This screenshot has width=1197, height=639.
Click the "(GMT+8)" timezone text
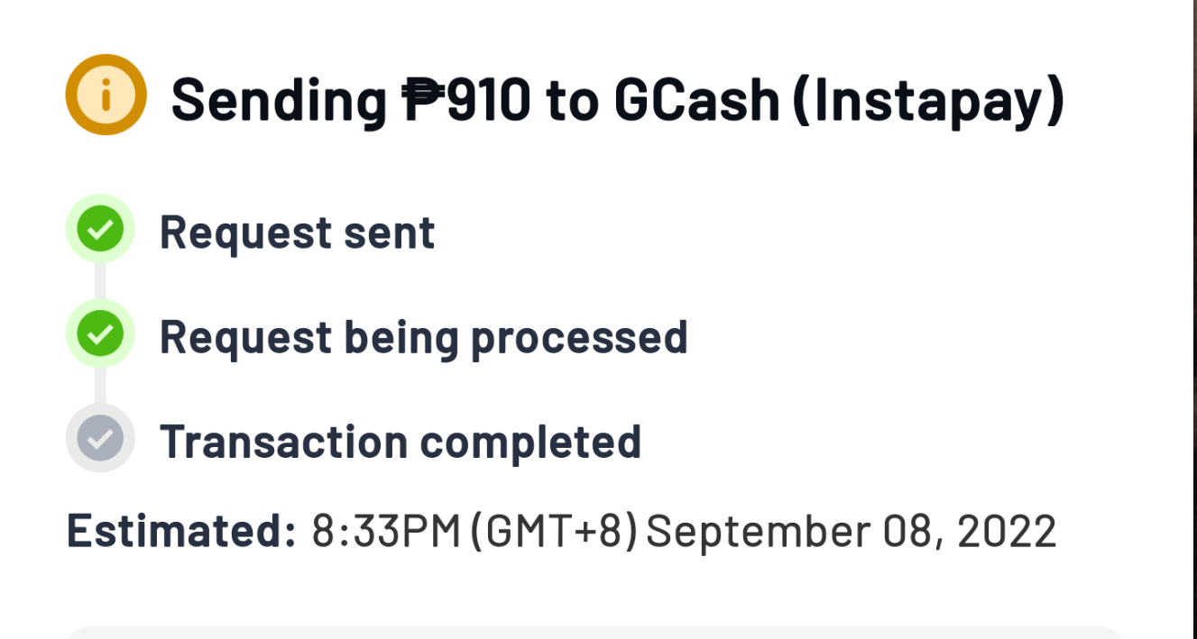coord(554,532)
